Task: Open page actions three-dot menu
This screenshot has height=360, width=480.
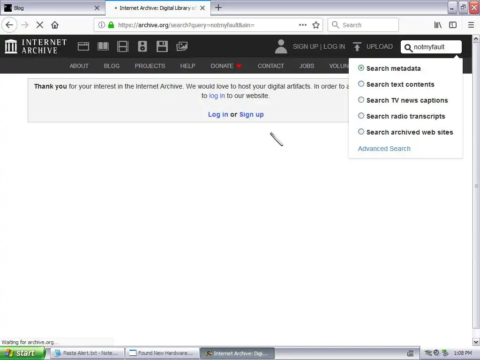Action: 303,25
